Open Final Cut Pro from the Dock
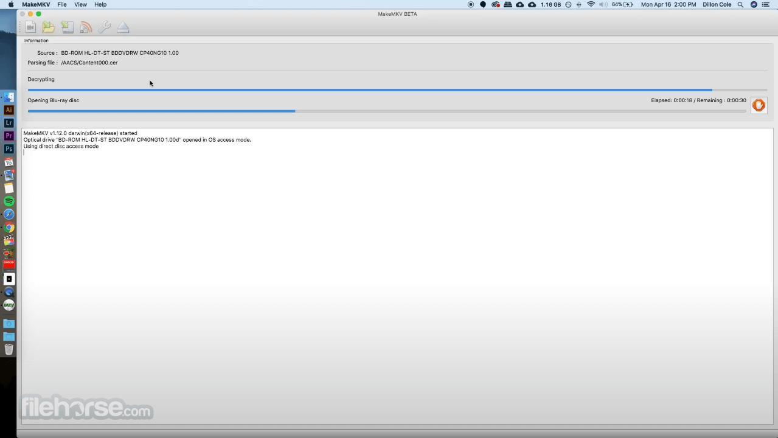This screenshot has width=778, height=438. 9,240
